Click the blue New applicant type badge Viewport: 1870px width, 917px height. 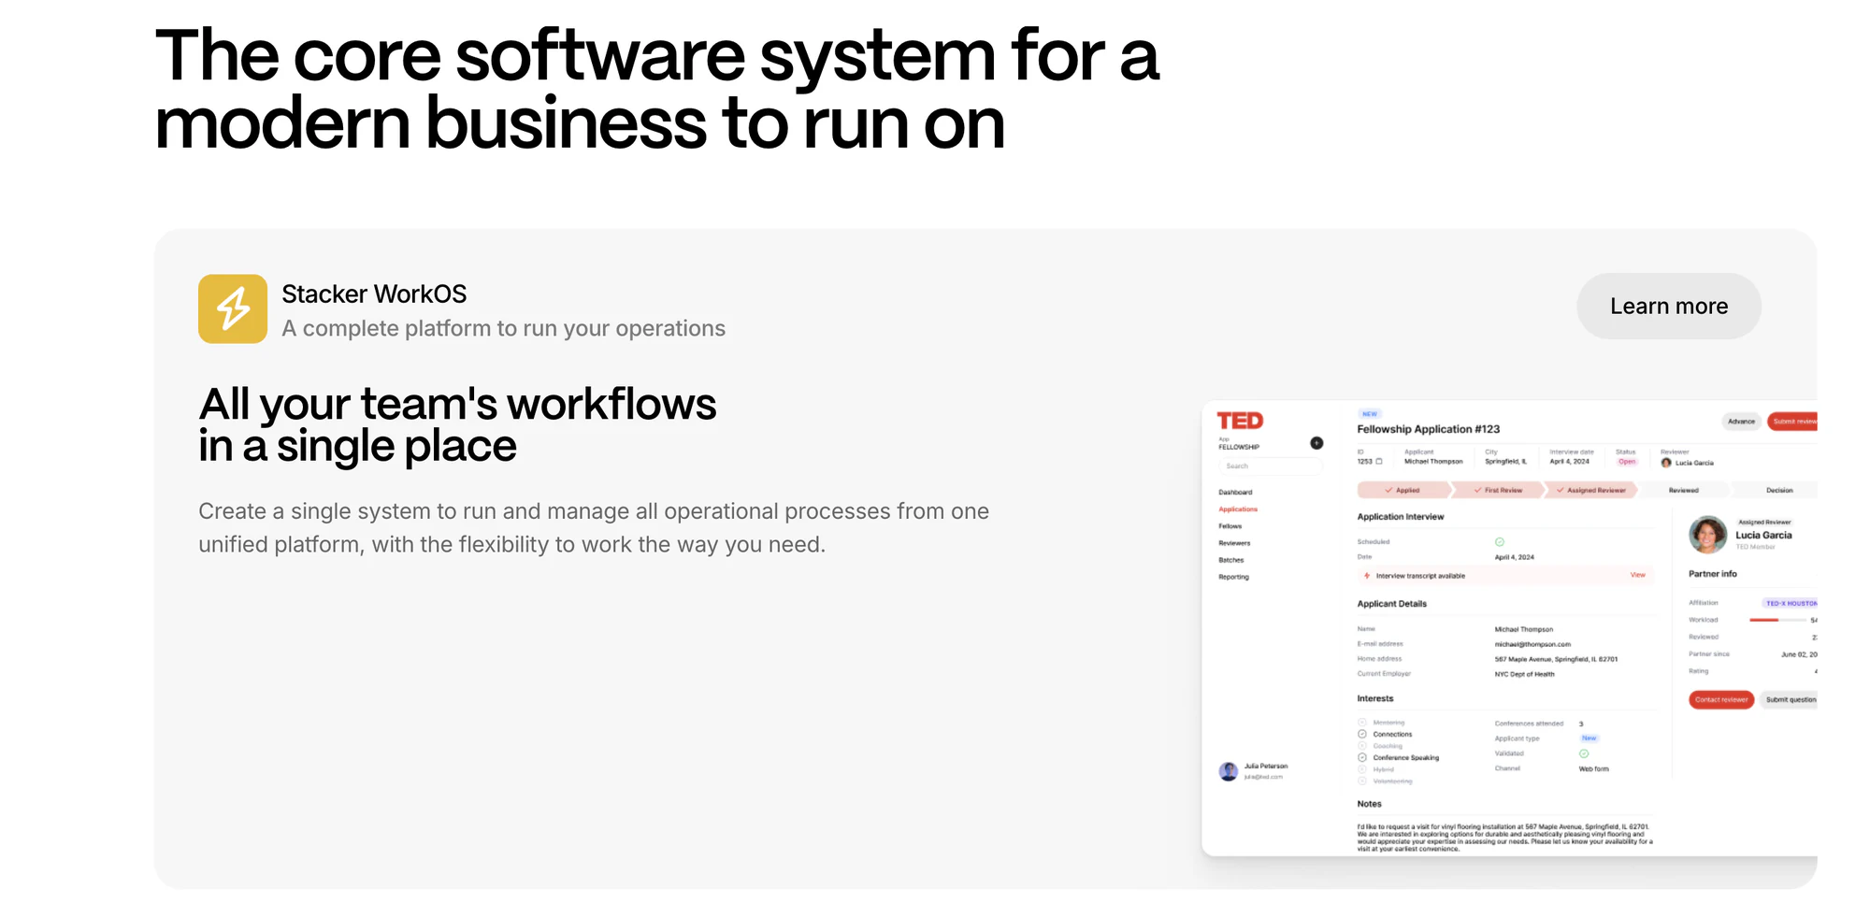(x=1589, y=738)
